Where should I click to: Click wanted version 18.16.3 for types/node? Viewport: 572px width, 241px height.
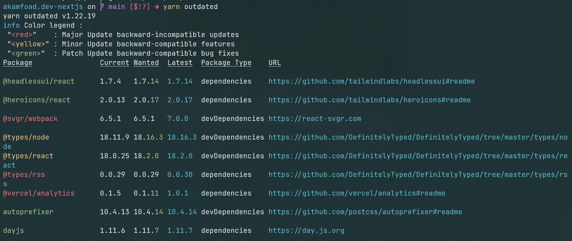click(x=148, y=137)
